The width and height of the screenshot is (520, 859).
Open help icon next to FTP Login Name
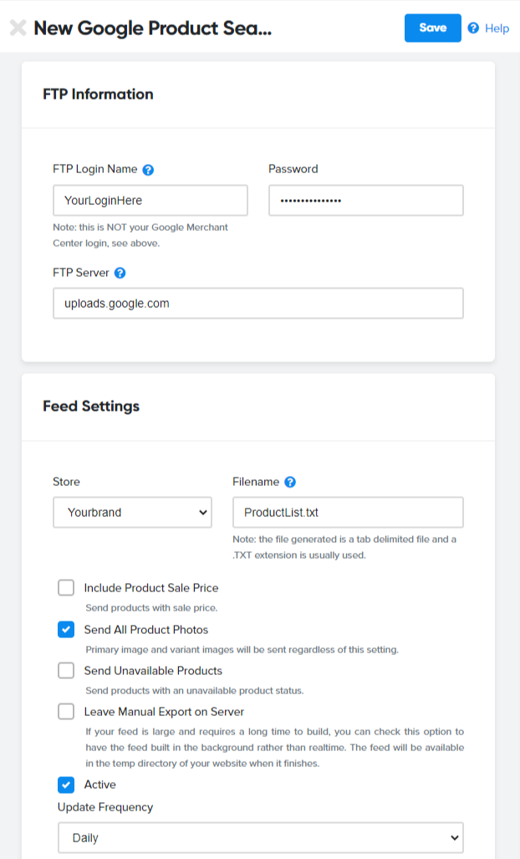point(148,170)
